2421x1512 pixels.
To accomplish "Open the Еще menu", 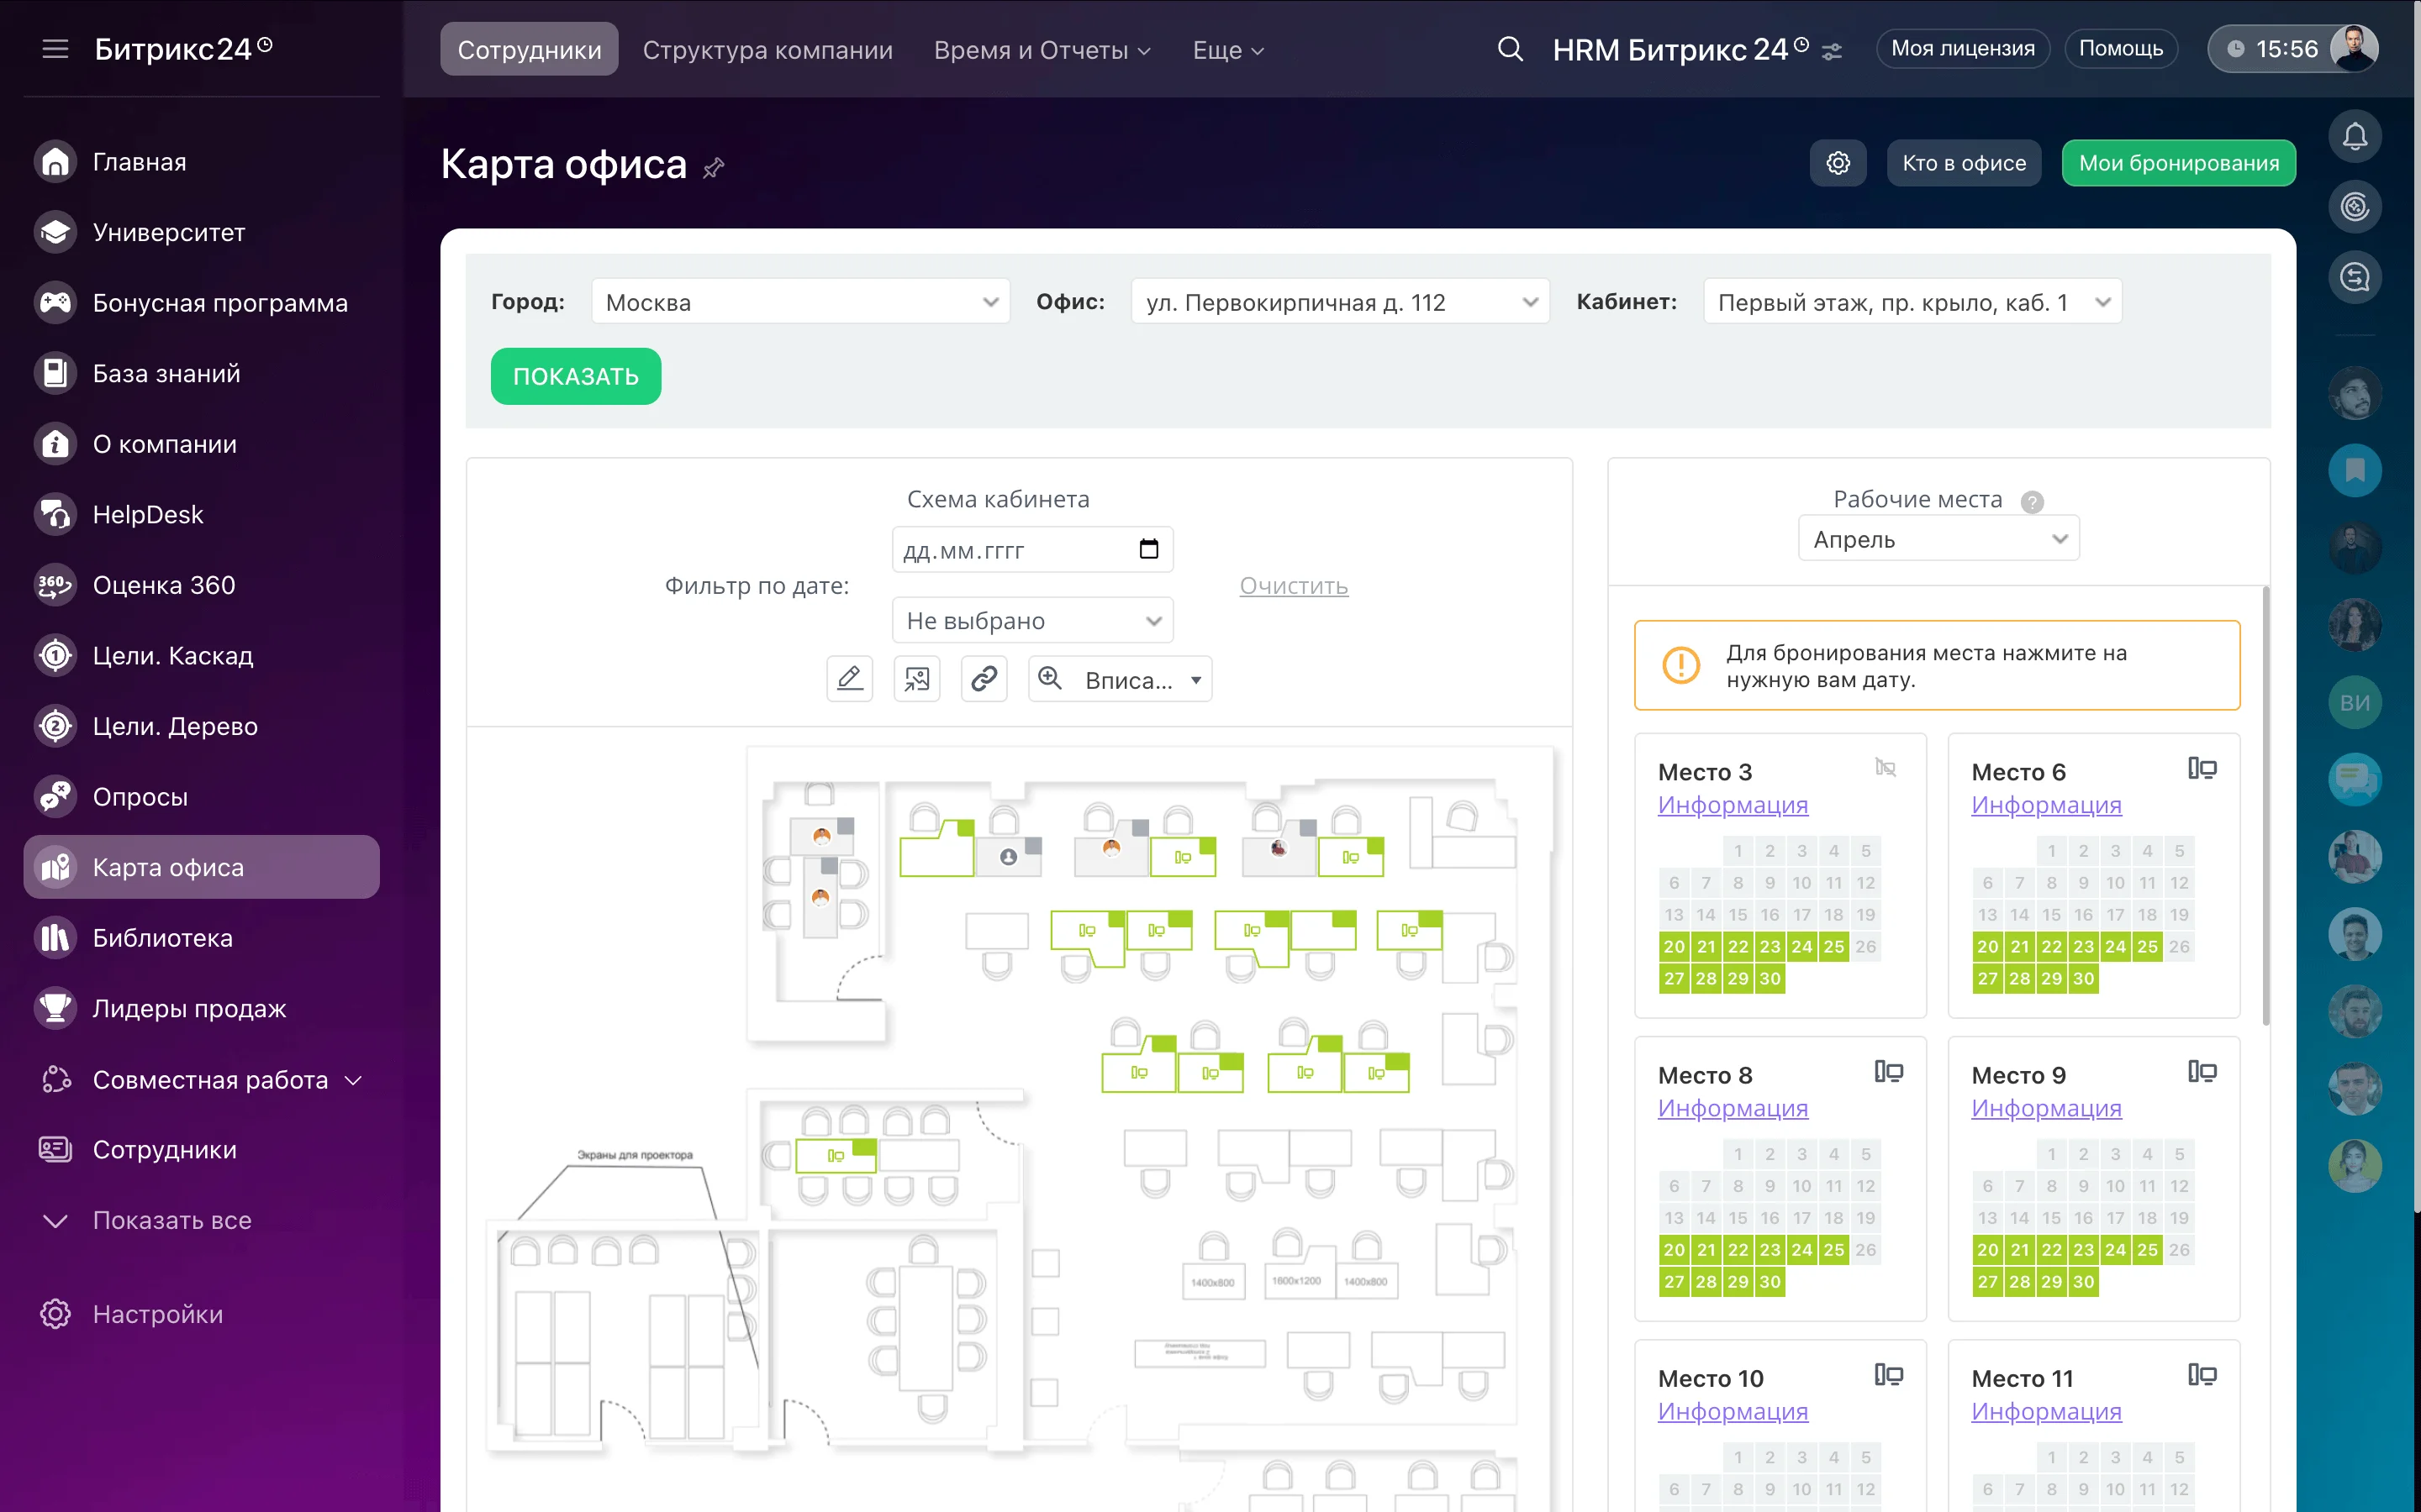I will (1227, 49).
